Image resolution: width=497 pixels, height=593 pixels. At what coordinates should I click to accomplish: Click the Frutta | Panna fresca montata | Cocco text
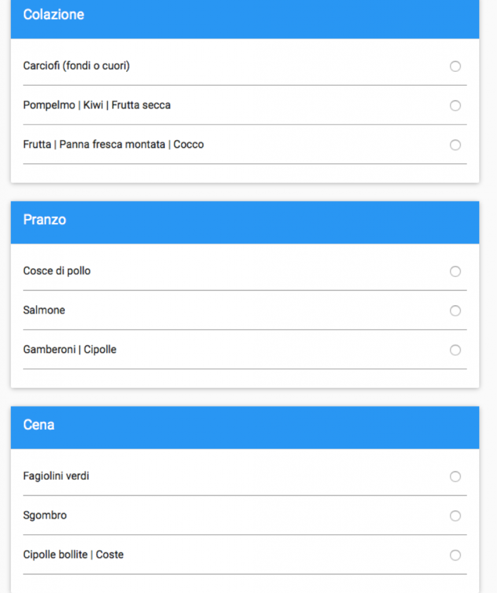113,145
